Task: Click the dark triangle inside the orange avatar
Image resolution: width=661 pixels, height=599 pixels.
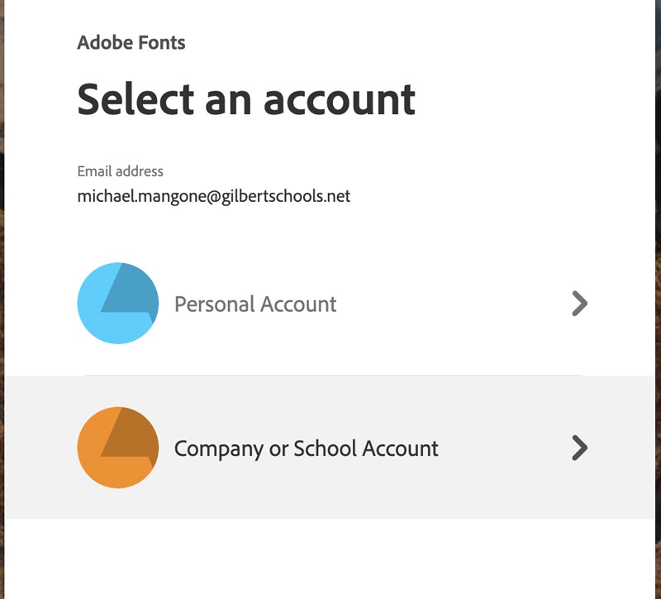Action: click(129, 435)
